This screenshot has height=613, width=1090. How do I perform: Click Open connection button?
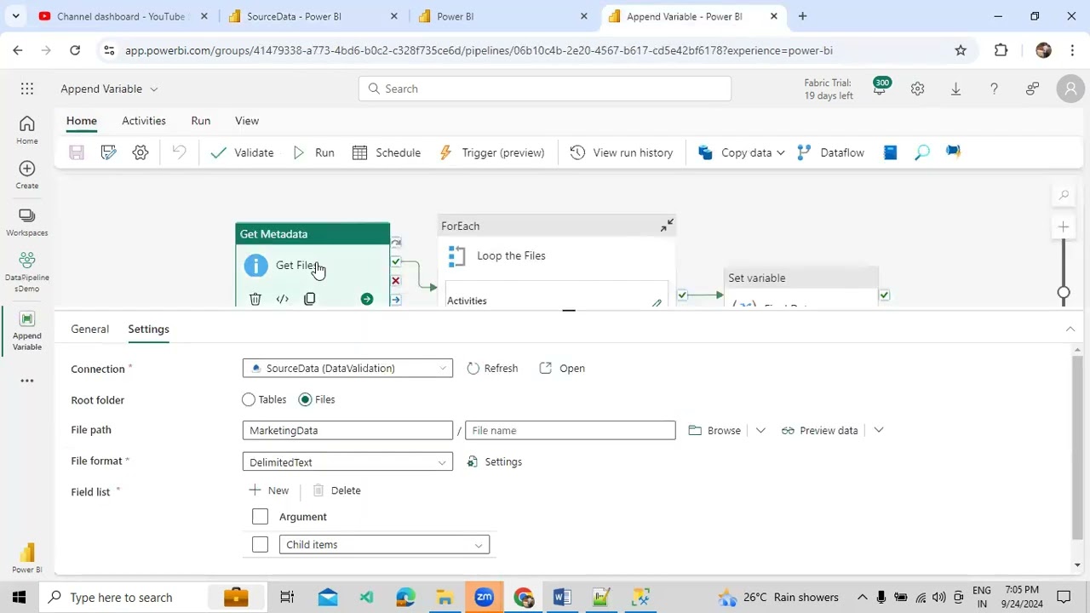(562, 369)
